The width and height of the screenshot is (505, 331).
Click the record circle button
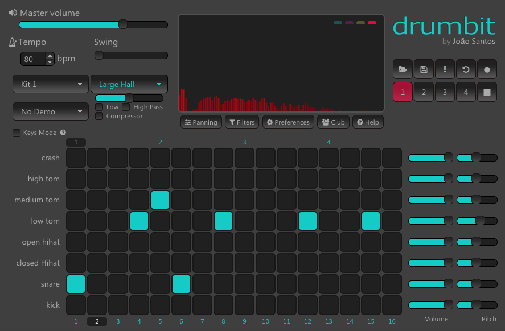[487, 69]
